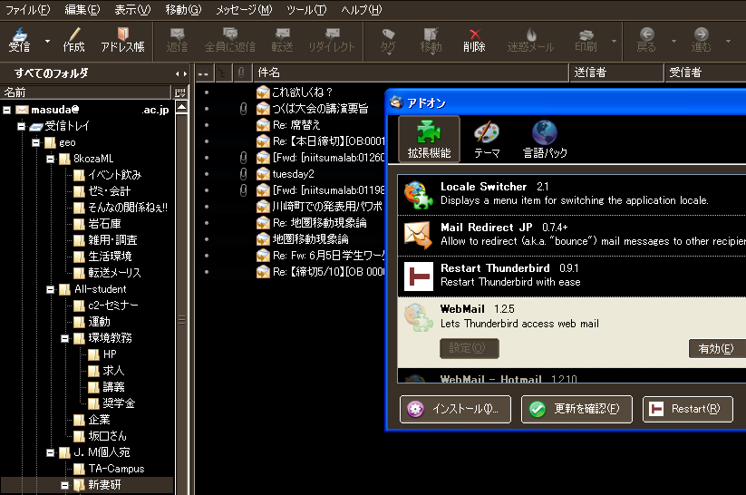Collapse the 新妻研 folder
Screen dimensions: 746x495
pyautogui.click(x=65, y=485)
